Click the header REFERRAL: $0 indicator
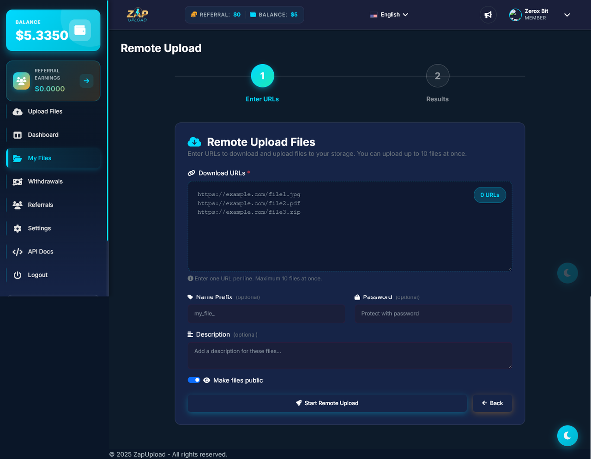Image resolution: width=591 pixels, height=460 pixels. 216,15
